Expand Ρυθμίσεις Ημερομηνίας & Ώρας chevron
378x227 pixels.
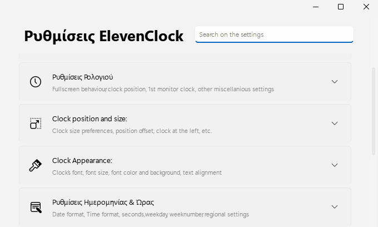[x=335, y=207]
